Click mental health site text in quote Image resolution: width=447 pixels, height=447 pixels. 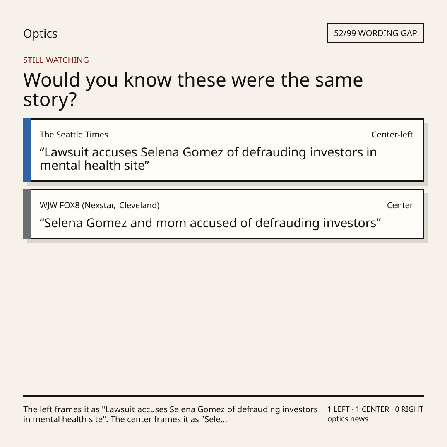(92, 166)
